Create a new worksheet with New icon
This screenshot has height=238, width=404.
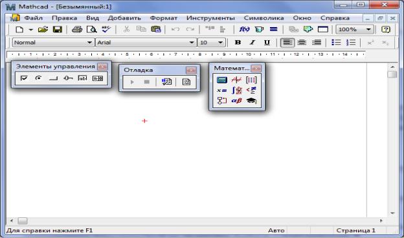(x=19, y=29)
